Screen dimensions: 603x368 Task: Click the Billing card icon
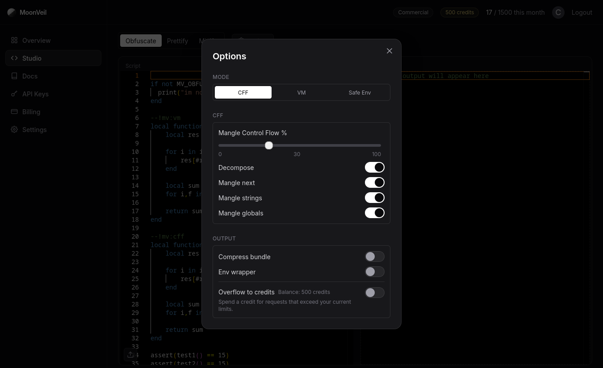pos(14,112)
